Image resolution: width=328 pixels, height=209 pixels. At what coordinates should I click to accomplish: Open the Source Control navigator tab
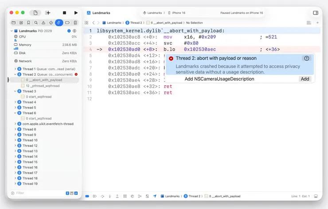(x=21, y=23)
